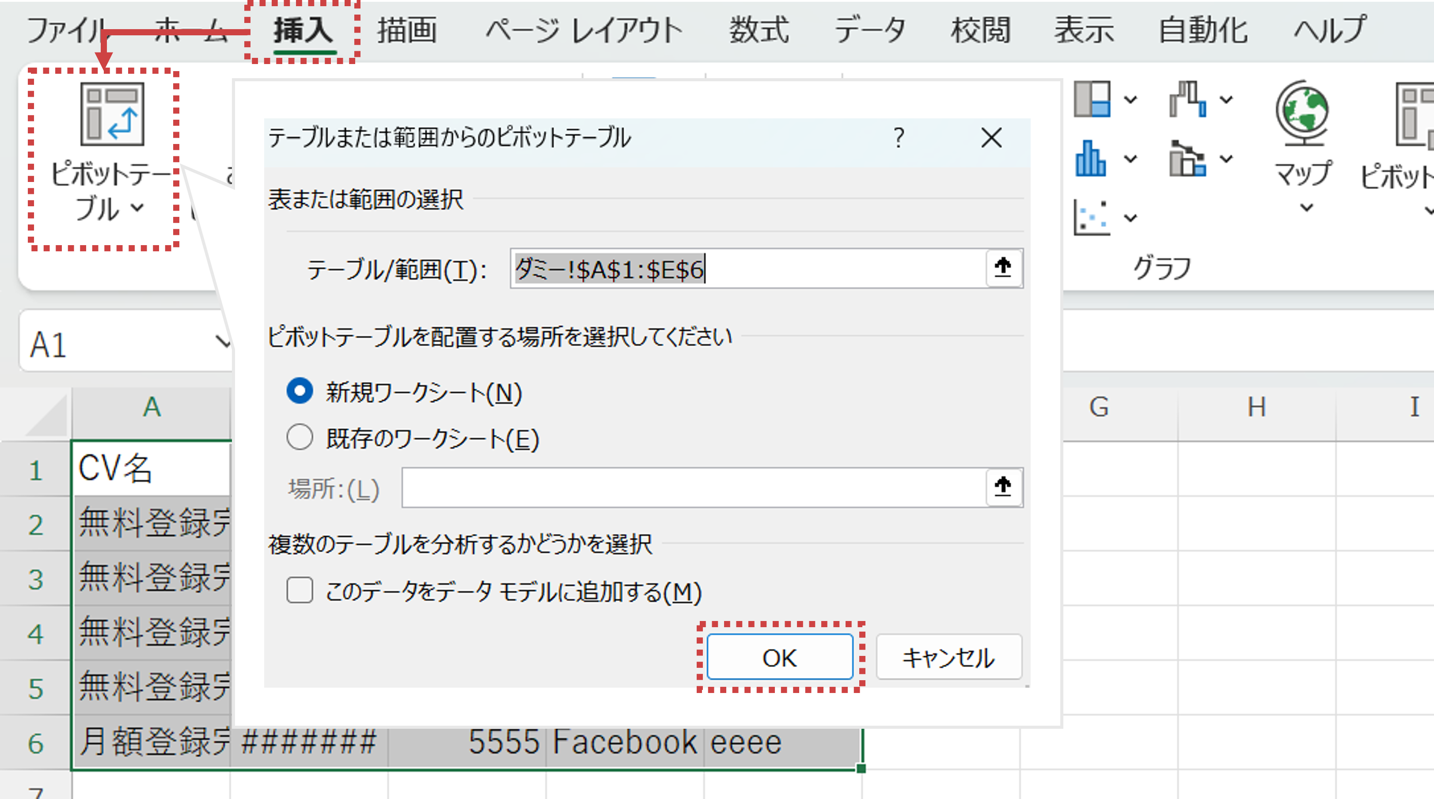Click the テーブル/範囲 input field
Screen dimensions: 1434x799
pyautogui.click(x=746, y=269)
